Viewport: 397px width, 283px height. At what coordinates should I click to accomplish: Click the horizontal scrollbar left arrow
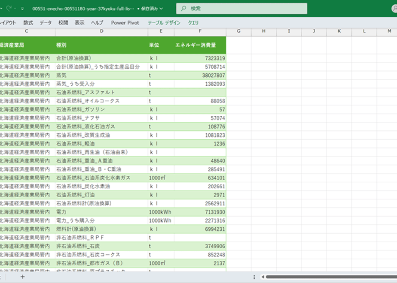pos(263,277)
